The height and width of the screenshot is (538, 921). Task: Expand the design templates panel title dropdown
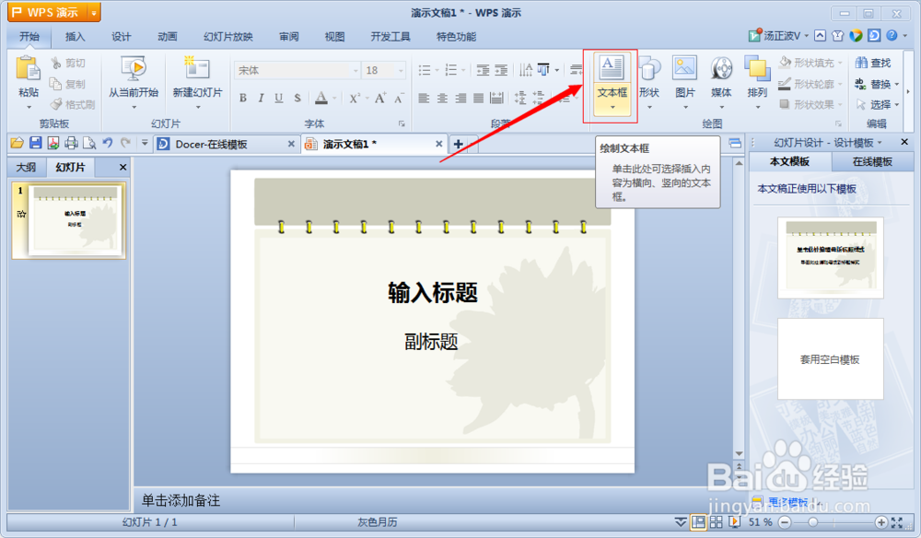tap(880, 143)
